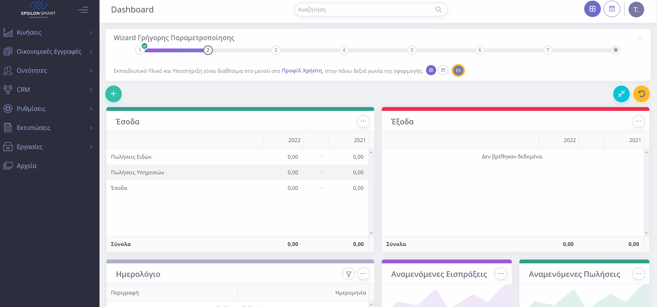Viewport: 657px width, 307px height.
Task: Open the user profile avatar menu
Action: (636, 10)
